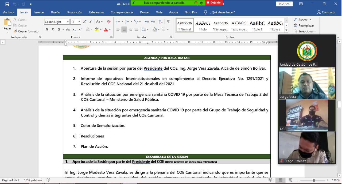The height and width of the screenshot is (184, 342).
Task: Select the Jorge Vera video thumbnail
Action: tap(307, 83)
